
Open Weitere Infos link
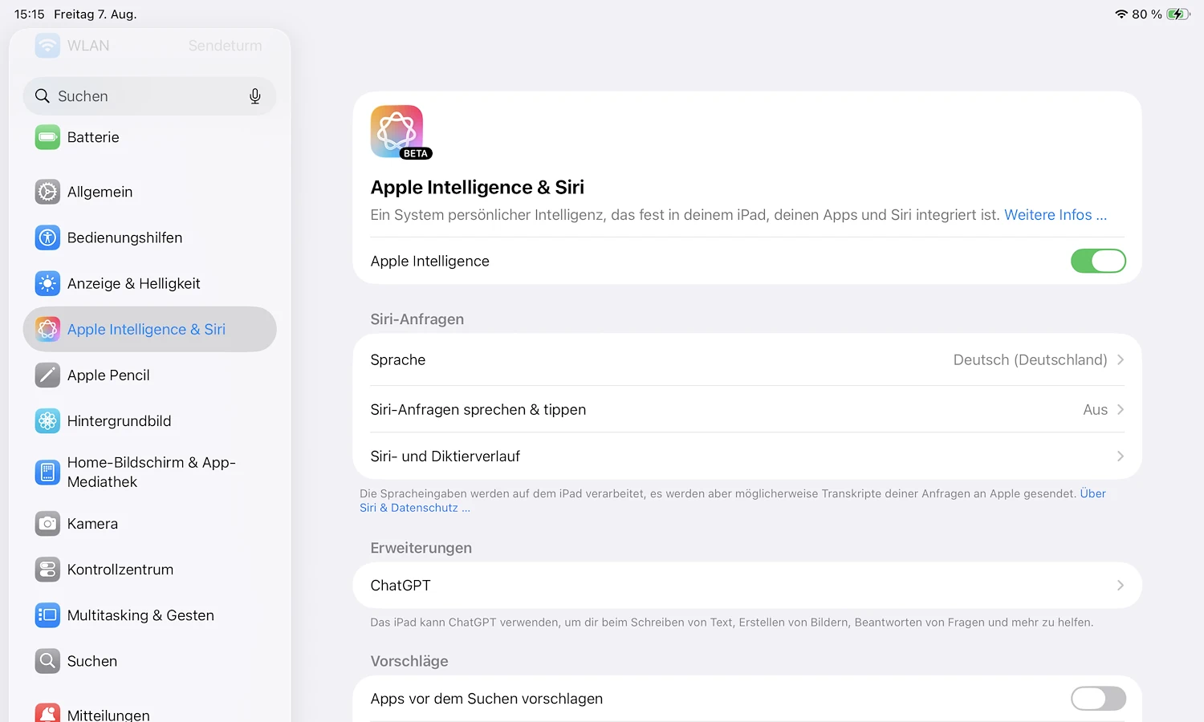click(x=1056, y=215)
